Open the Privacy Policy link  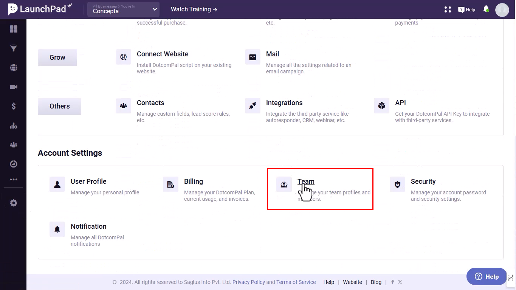pyautogui.click(x=249, y=282)
